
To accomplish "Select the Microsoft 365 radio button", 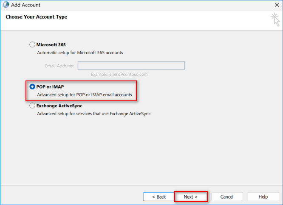I will tap(32, 44).
